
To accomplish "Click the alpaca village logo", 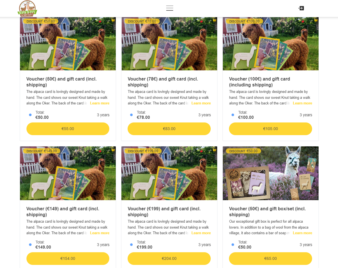I will pyautogui.click(x=28, y=8).
